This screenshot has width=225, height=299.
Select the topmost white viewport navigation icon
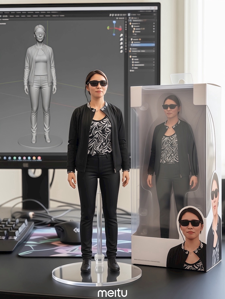121,35
